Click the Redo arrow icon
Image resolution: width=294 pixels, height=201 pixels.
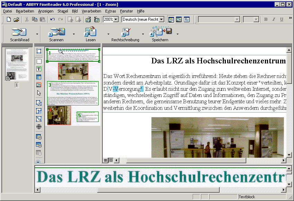pos(61,19)
